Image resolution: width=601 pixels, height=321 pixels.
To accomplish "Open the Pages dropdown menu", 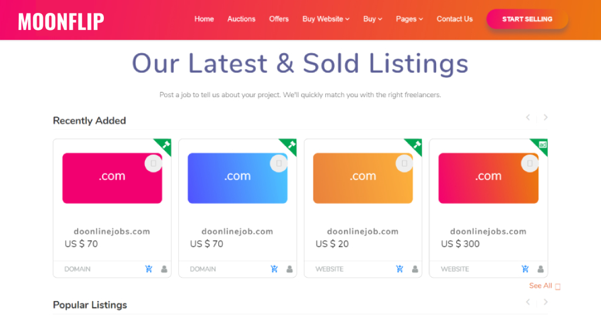I will [409, 19].
